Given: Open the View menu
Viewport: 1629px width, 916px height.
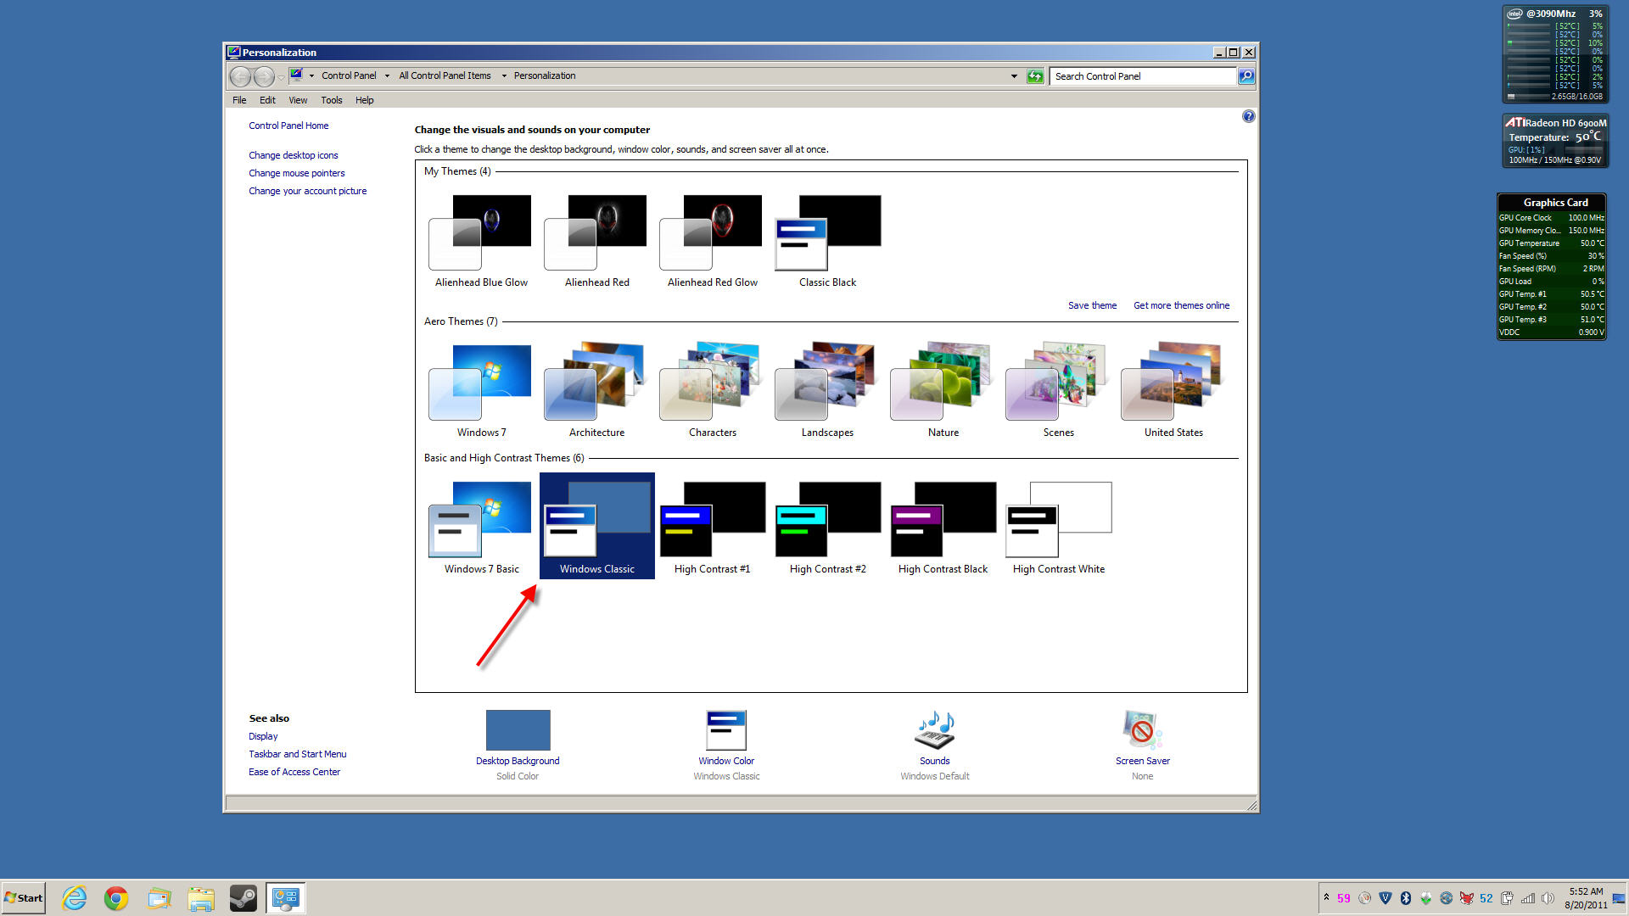Looking at the screenshot, I should click(x=298, y=100).
